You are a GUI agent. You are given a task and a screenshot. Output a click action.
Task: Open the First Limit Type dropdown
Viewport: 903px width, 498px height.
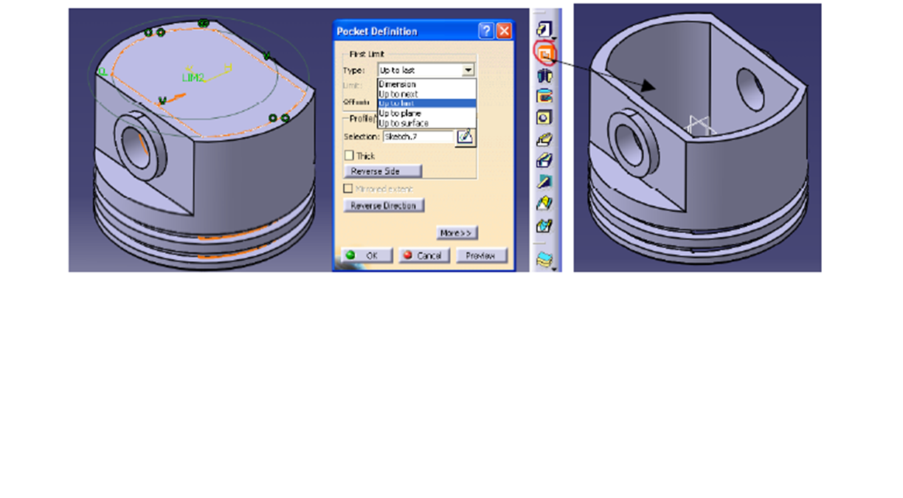[x=469, y=69]
